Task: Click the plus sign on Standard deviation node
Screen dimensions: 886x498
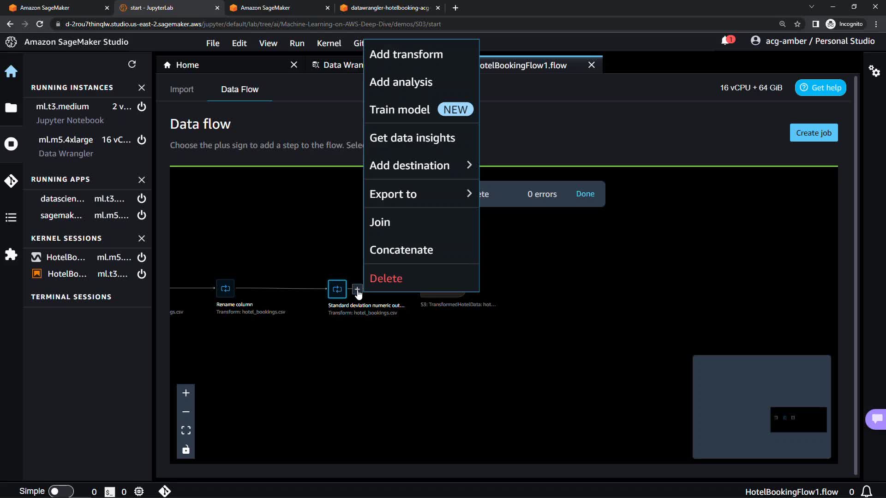Action: point(357,289)
